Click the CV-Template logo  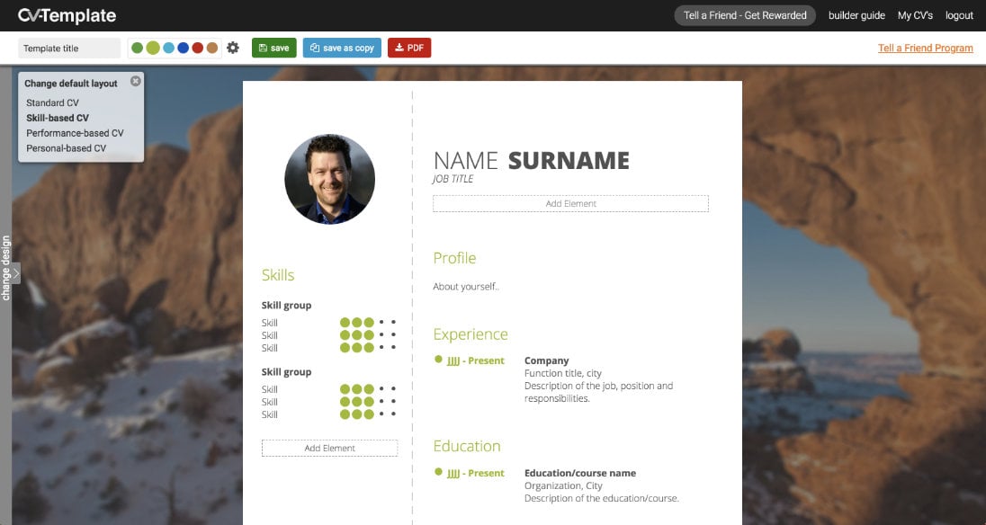point(67,15)
